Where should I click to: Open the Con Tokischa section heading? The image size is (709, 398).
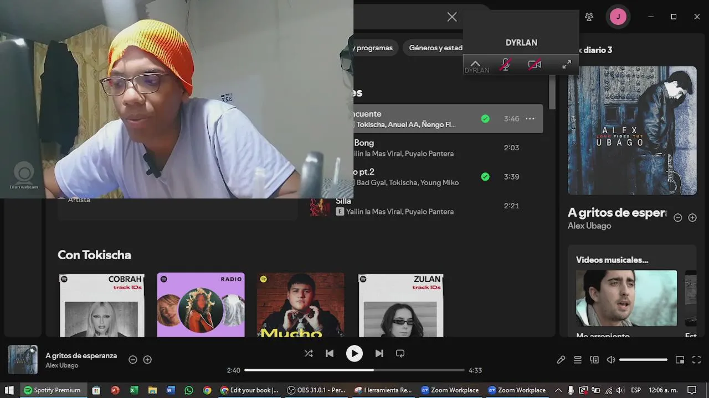click(95, 255)
